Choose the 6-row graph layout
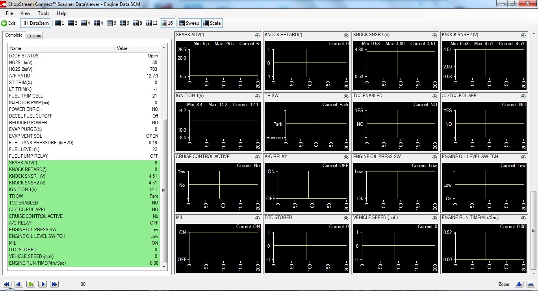The height and width of the screenshot is (291, 538). coord(111,23)
